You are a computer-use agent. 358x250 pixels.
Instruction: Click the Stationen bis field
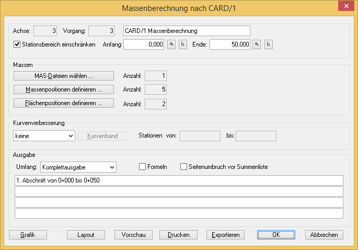tap(256, 136)
